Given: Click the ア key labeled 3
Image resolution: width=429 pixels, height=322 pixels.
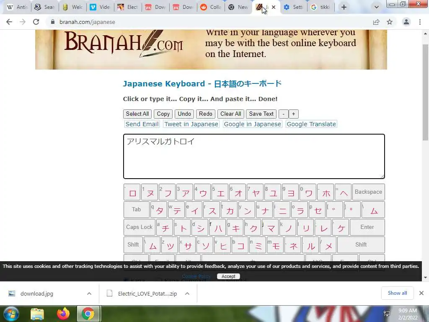Looking at the screenshot, I should pos(185,192).
